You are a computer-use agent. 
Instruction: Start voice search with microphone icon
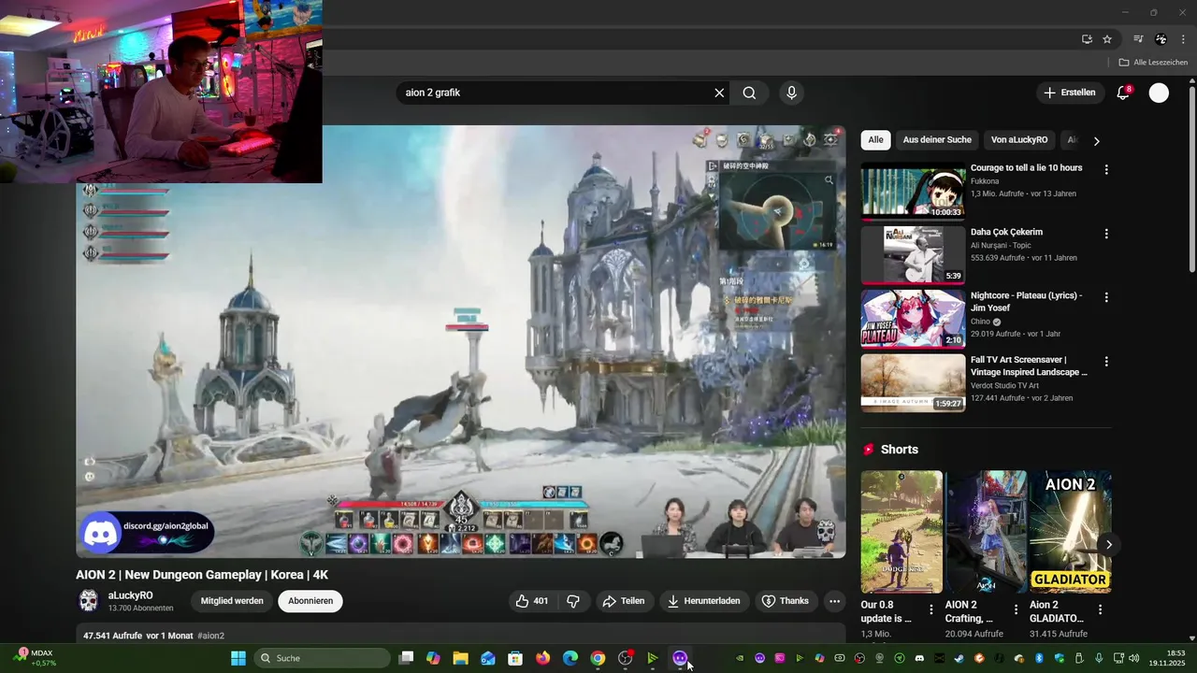791,93
